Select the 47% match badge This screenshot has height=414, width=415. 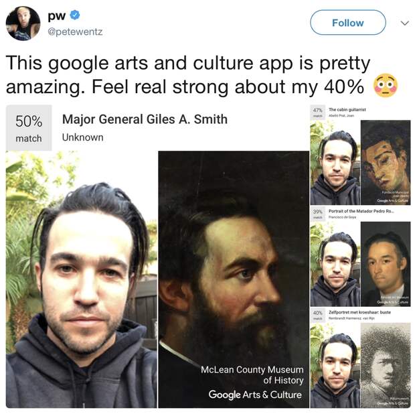(317, 113)
